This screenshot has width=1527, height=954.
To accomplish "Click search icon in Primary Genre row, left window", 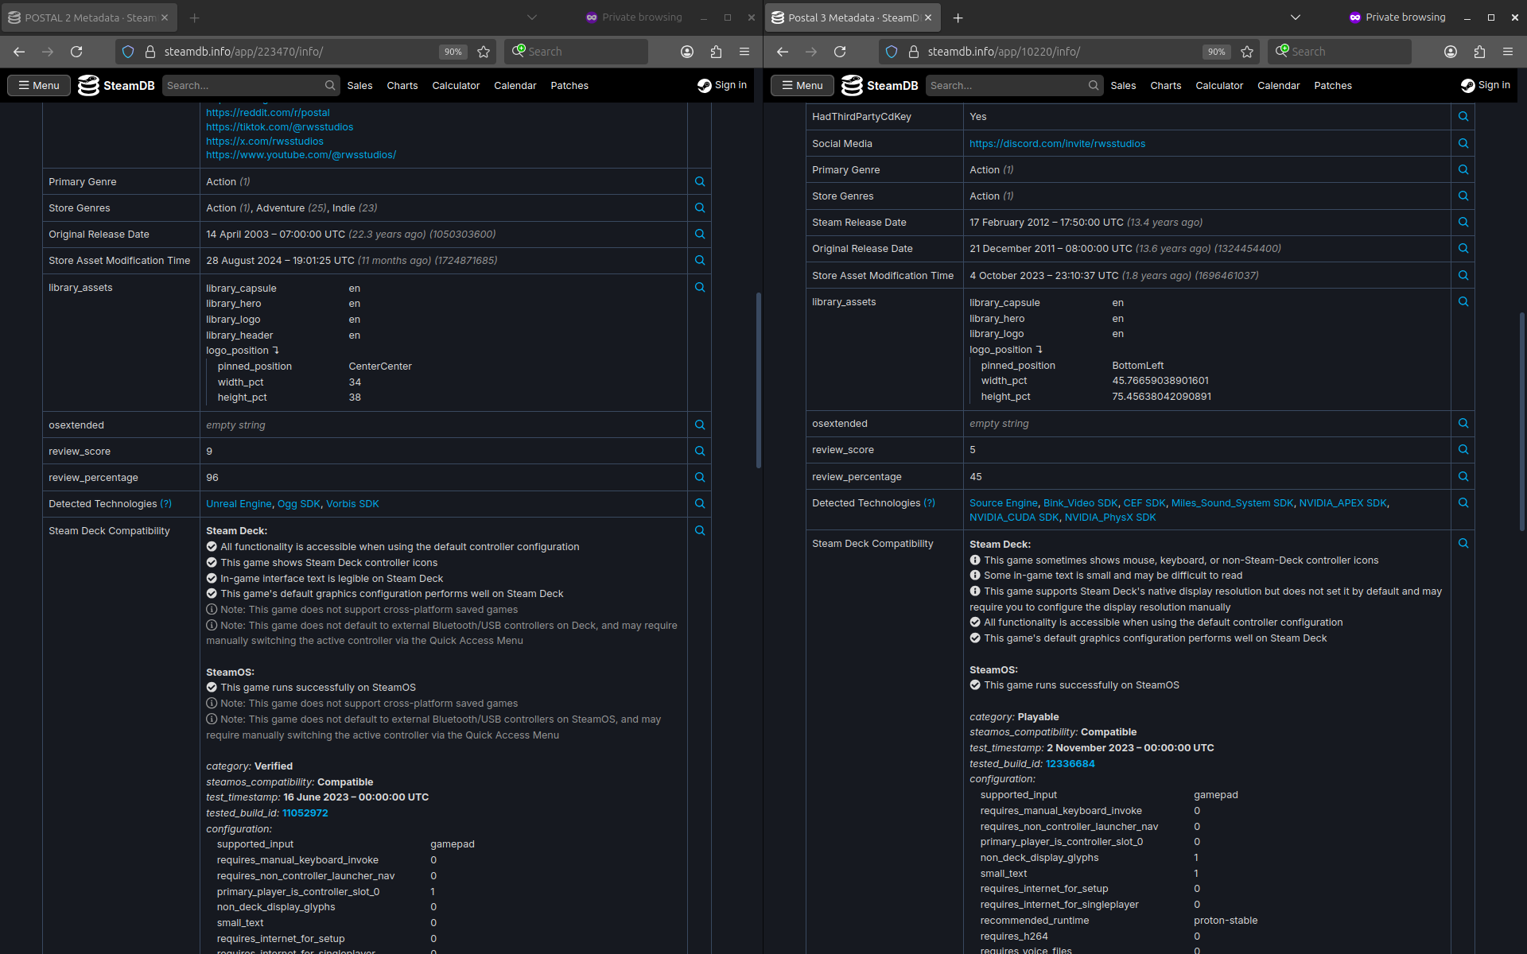I will click(x=700, y=182).
